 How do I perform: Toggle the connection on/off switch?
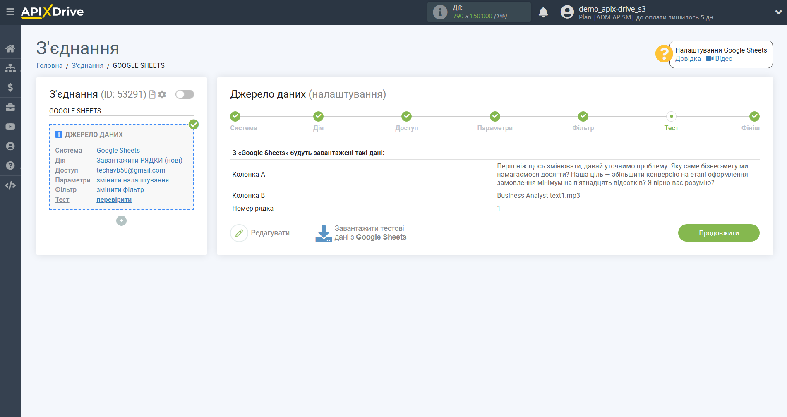click(185, 94)
